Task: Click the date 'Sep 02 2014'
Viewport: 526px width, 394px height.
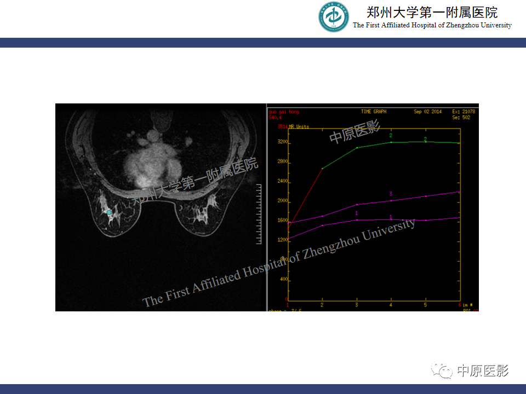Action: pyautogui.click(x=428, y=112)
